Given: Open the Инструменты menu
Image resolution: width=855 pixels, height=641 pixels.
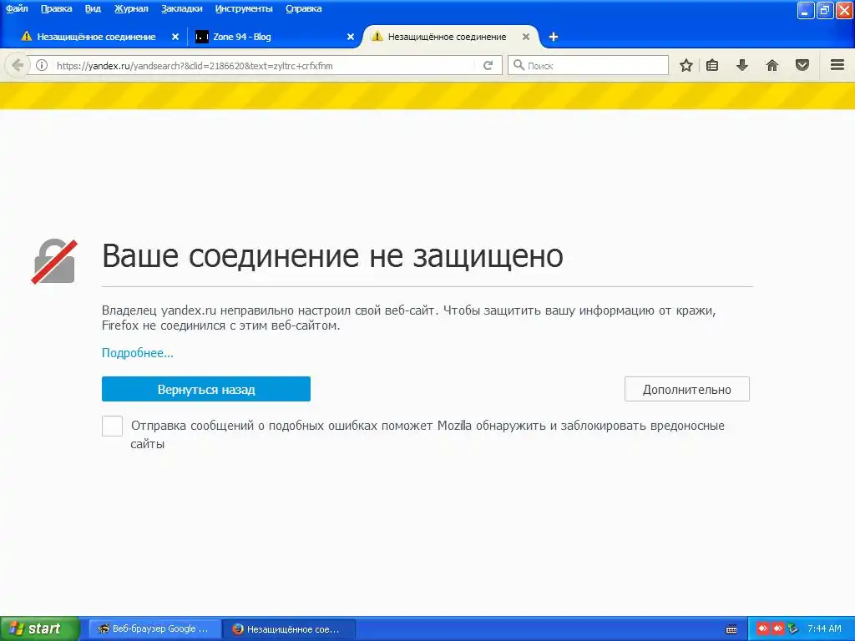Looking at the screenshot, I should [x=244, y=8].
